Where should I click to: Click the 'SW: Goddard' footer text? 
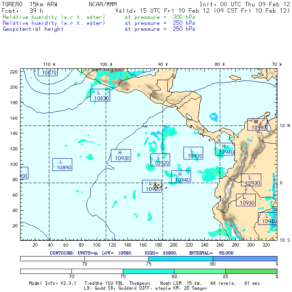click(122, 288)
